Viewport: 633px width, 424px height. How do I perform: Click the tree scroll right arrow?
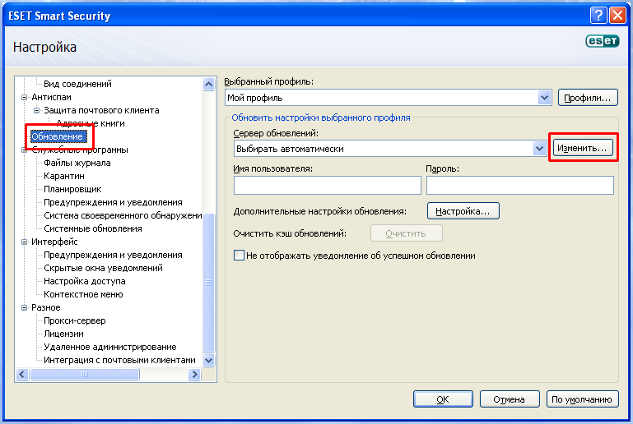coord(194,374)
